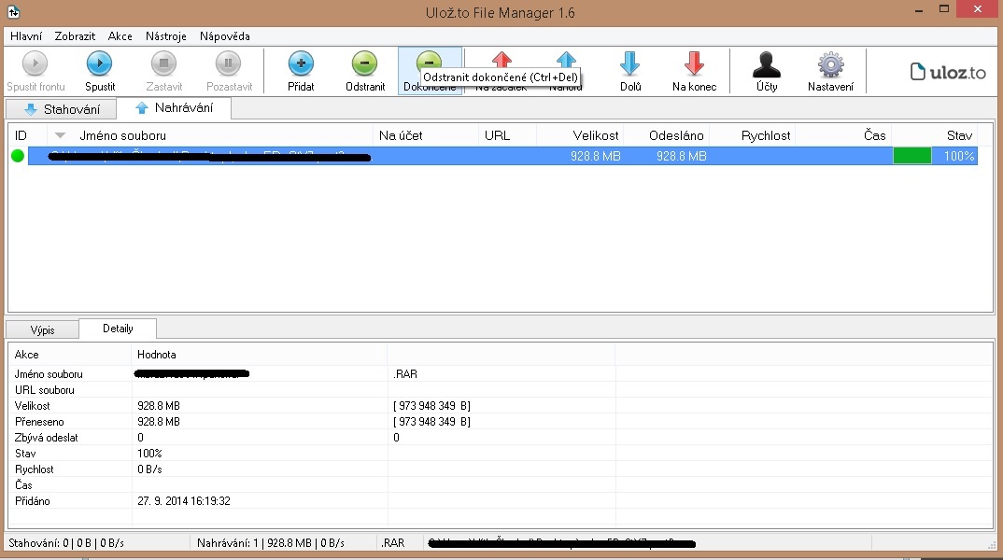Move item to end with Na konec
This screenshot has width=1003, height=560.
pyautogui.click(x=694, y=63)
